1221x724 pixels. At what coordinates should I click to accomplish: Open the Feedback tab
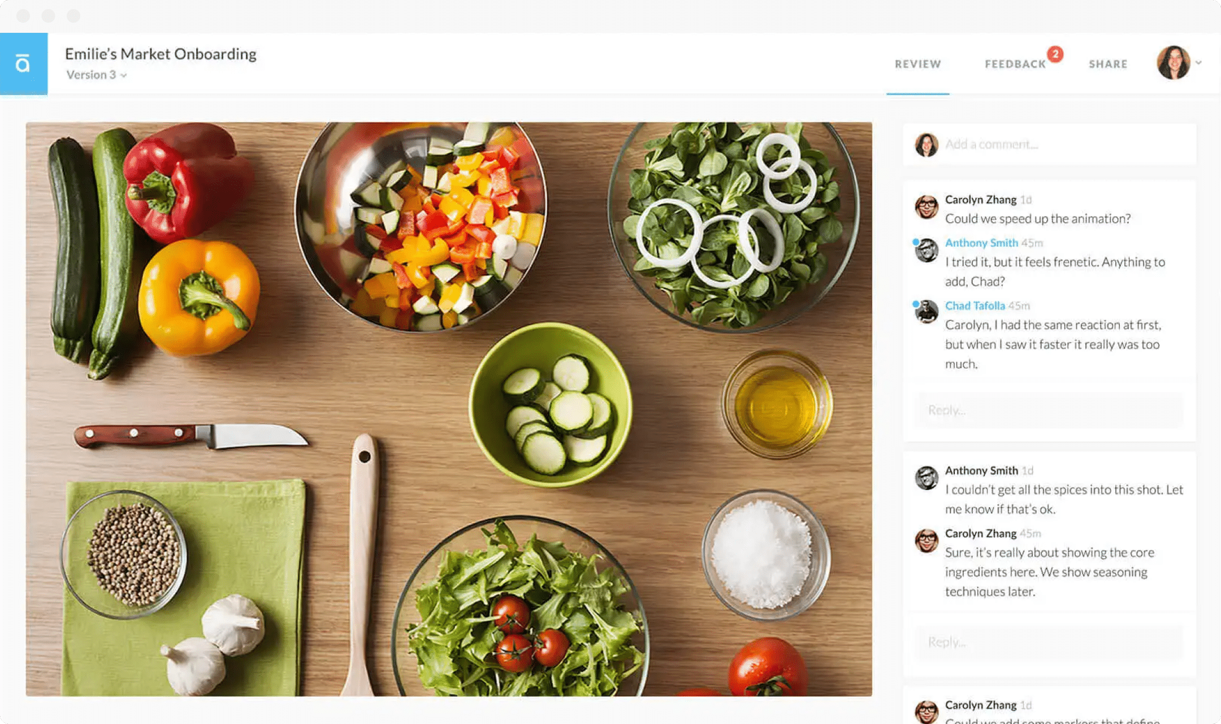1015,64
